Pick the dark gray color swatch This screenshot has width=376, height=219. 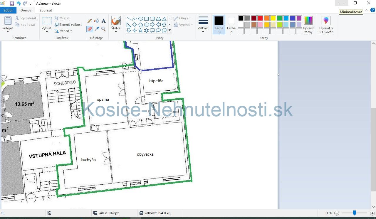coord(247,18)
